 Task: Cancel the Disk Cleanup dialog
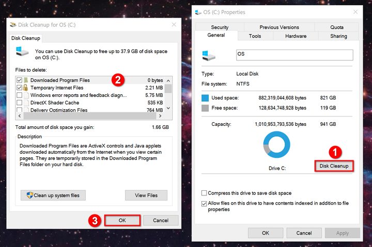[161, 220]
